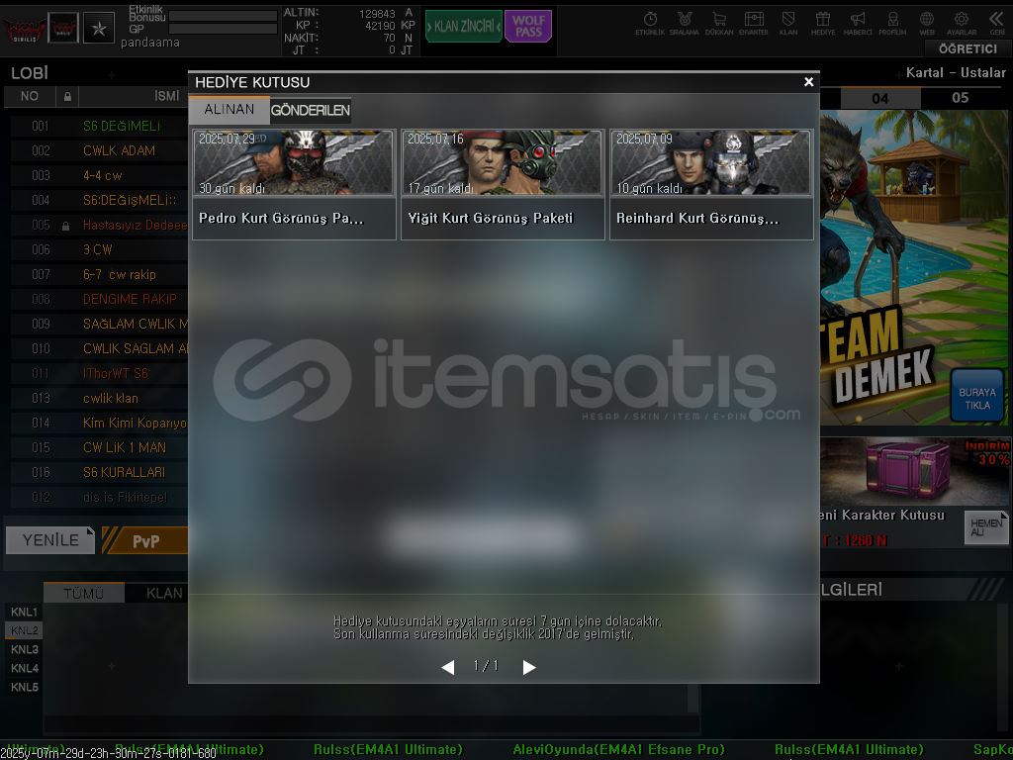Select room 015 CW LiK 1 MAN
Image resolution: width=1013 pixels, height=760 pixels.
coord(99,447)
